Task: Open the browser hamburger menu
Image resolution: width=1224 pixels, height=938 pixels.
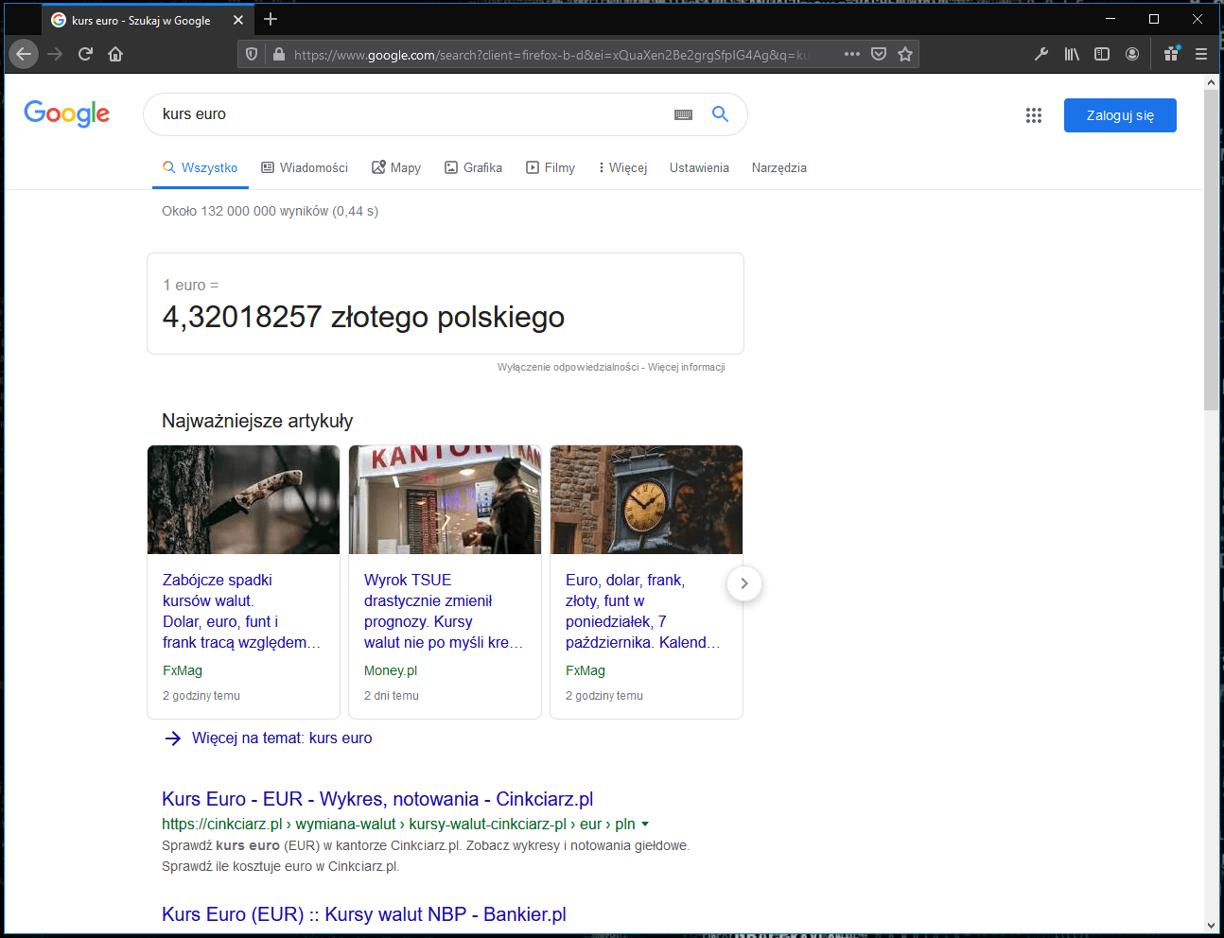Action: [x=1200, y=54]
